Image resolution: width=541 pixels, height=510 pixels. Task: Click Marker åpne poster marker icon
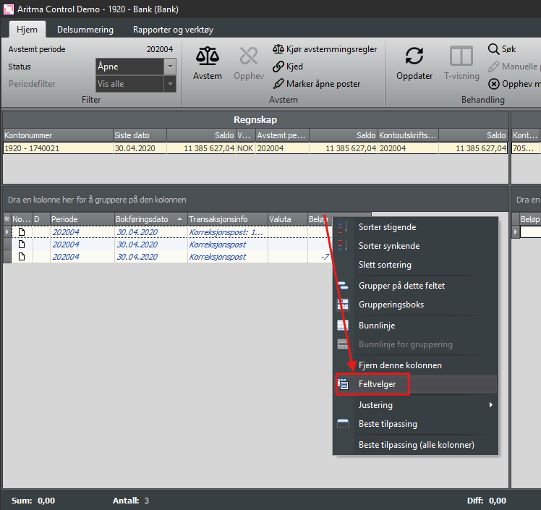[x=278, y=84]
